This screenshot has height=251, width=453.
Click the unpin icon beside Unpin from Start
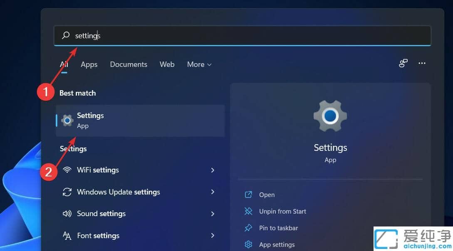pyautogui.click(x=249, y=211)
